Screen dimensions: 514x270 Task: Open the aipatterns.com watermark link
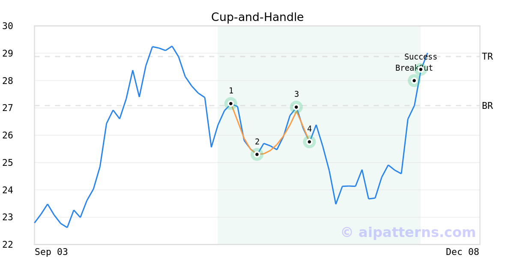pyautogui.click(x=408, y=232)
